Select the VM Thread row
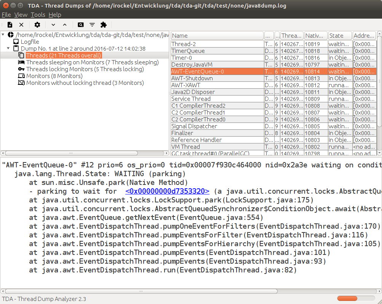 (x=273, y=147)
